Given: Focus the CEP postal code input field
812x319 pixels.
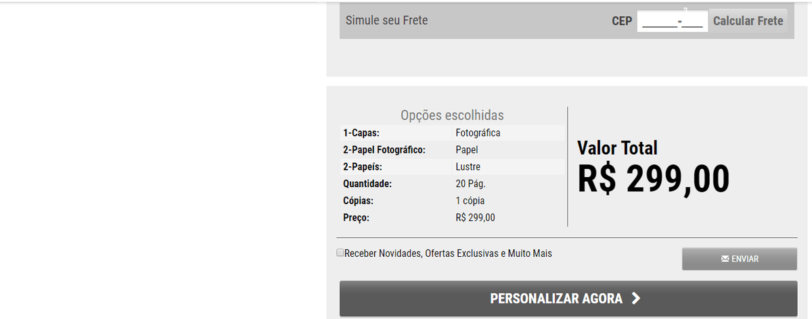Looking at the screenshot, I should [673, 21].
